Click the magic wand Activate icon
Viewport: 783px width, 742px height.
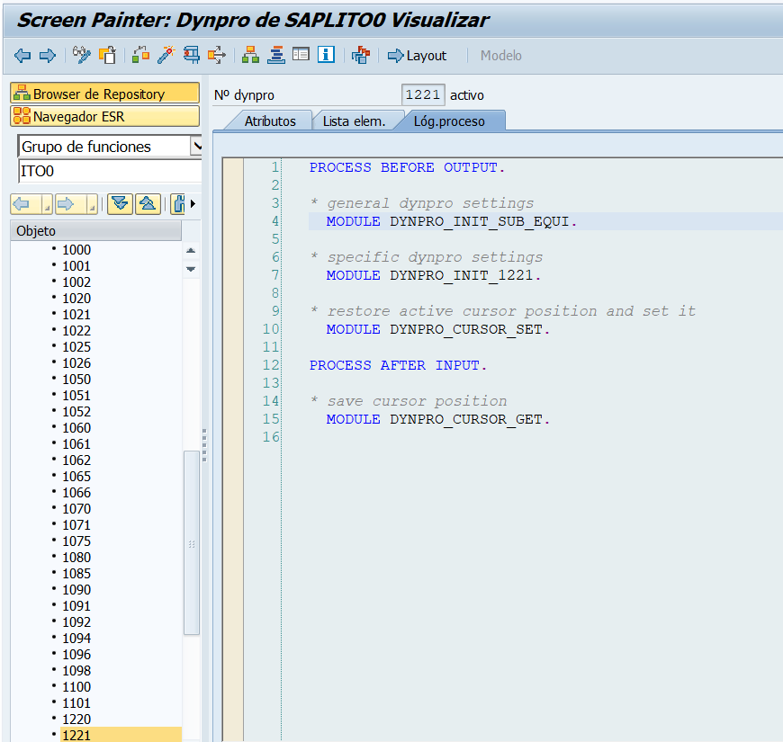pyautogui.click(x=166, y=56)
